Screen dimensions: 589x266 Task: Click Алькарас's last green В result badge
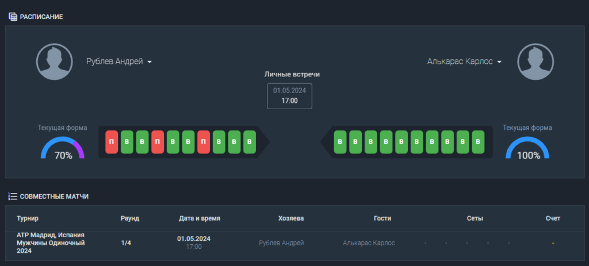(478, 142)
